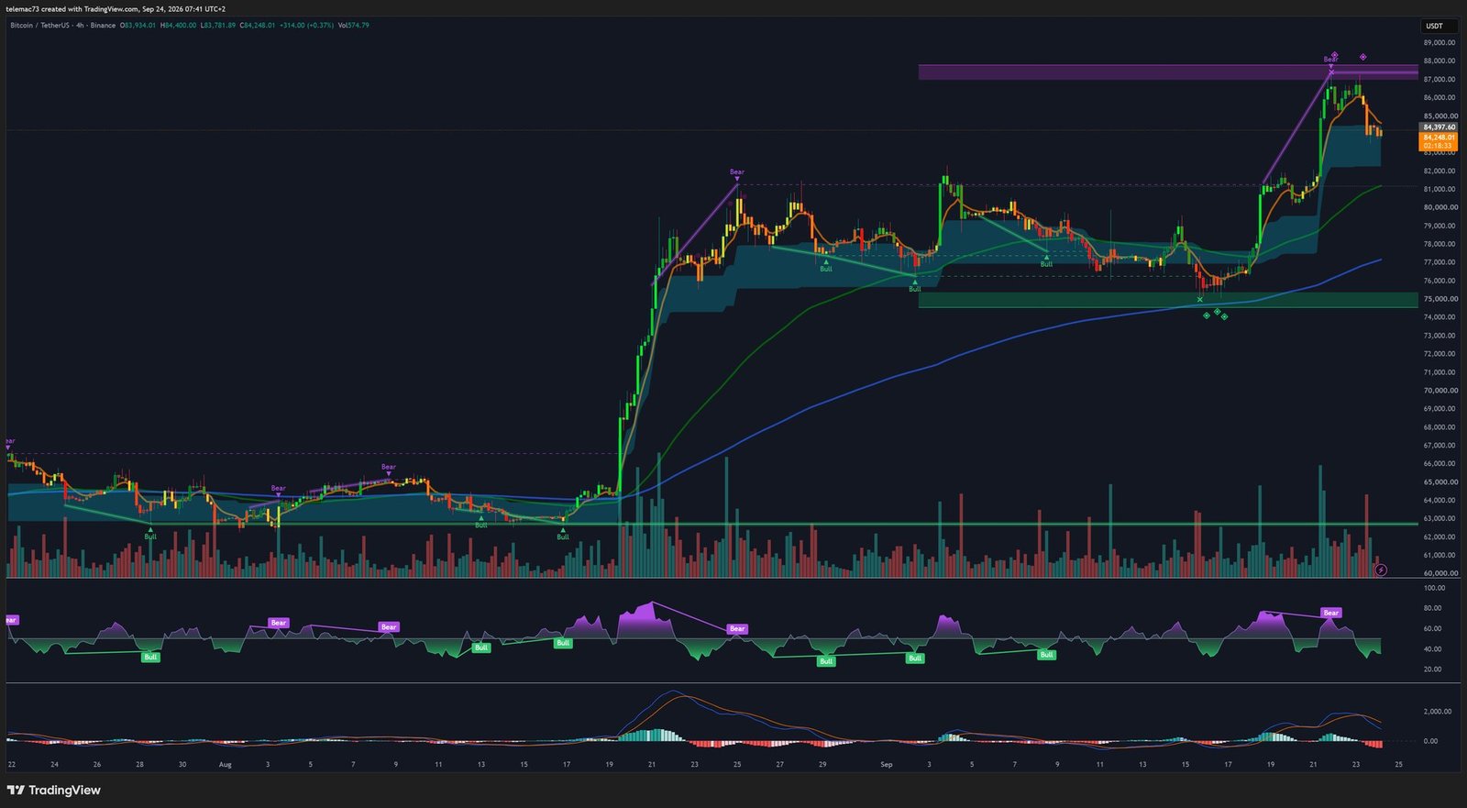The height and width of the screenshot is (808, 1467).
Task: Click the green X marker above the demand zone
Action: [x=1200, y=299]
